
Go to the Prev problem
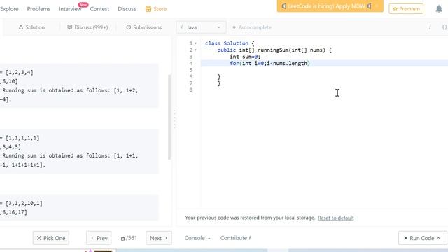click(x=99, y=238)
